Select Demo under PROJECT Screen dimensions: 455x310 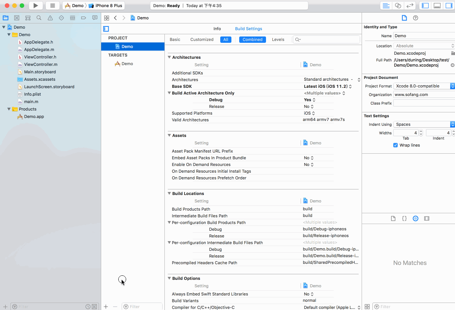(133, 47)
